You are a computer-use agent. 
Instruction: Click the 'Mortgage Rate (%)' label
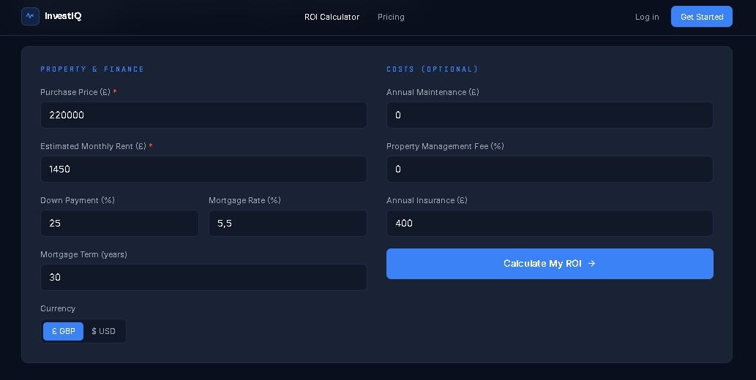(x=245, y=200)
